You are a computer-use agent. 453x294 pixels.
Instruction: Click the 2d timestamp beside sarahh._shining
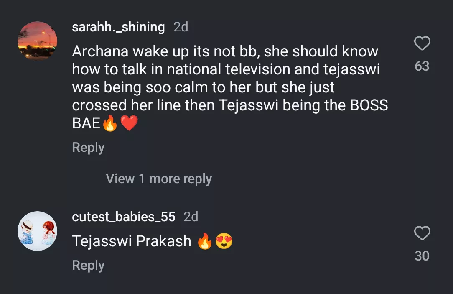pyautogui.click(x=181, y=27)
